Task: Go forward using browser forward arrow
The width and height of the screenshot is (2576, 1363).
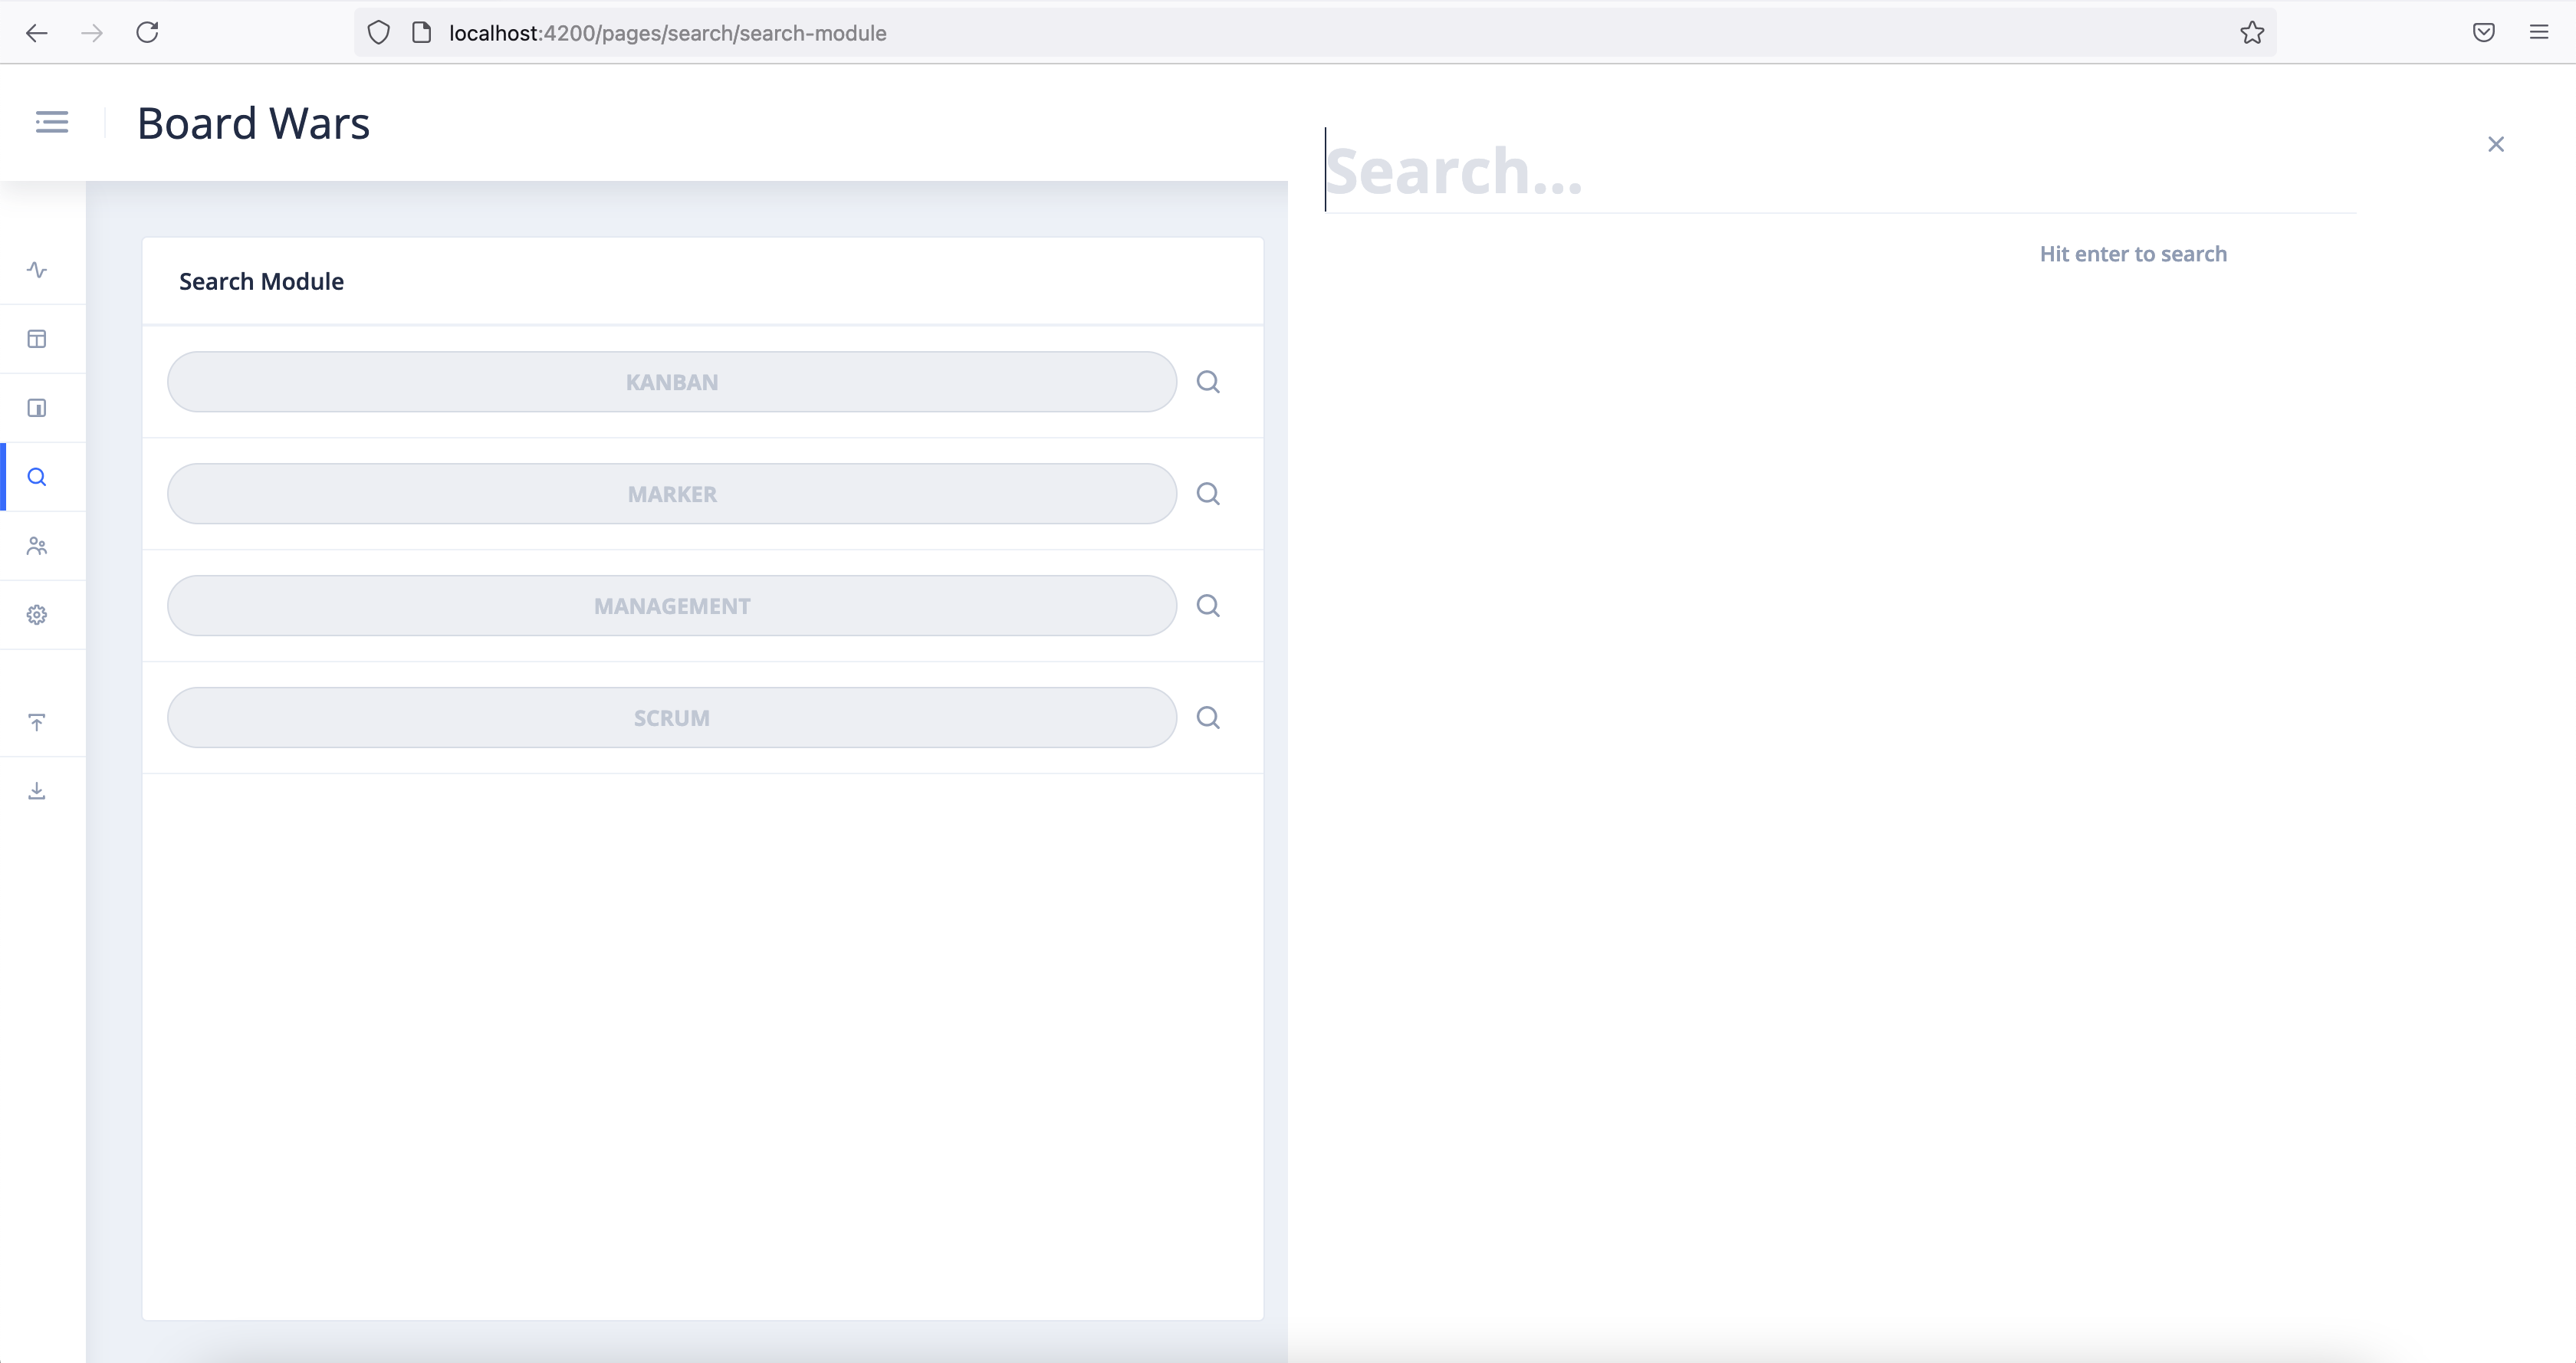Action: (x=92, y=33)
